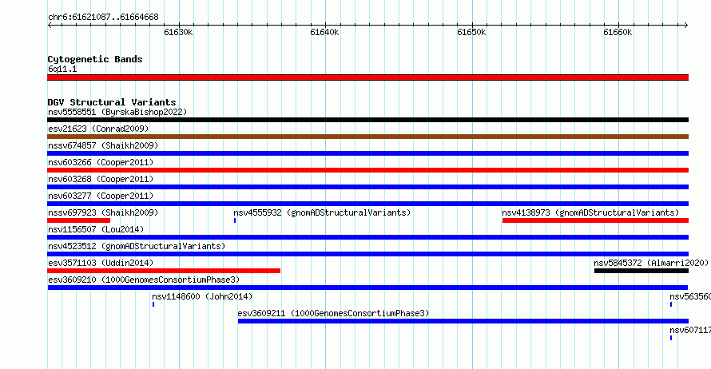Select the tiny blue marker under nsv607117

(x=671, y=338)
